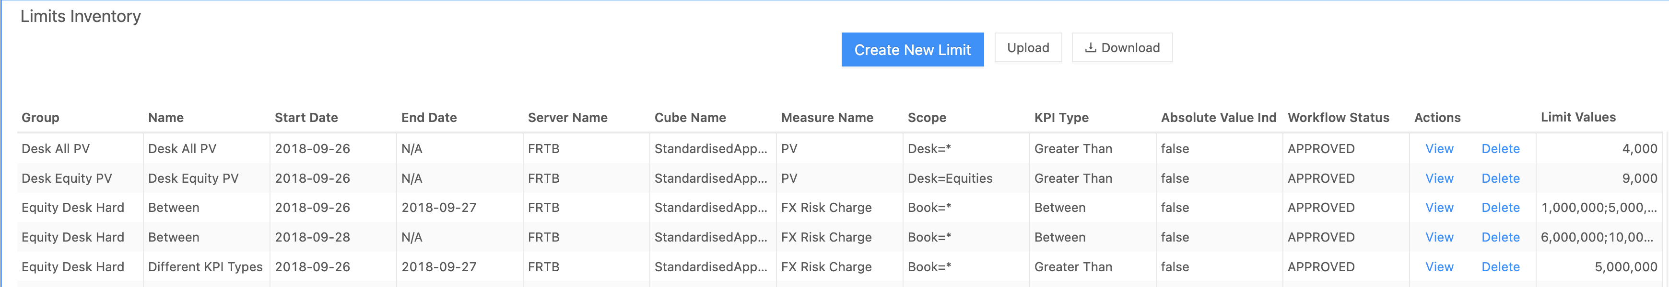
Task: Delete the Between limit starting 2018-09-26
Action: point(1501,208)
